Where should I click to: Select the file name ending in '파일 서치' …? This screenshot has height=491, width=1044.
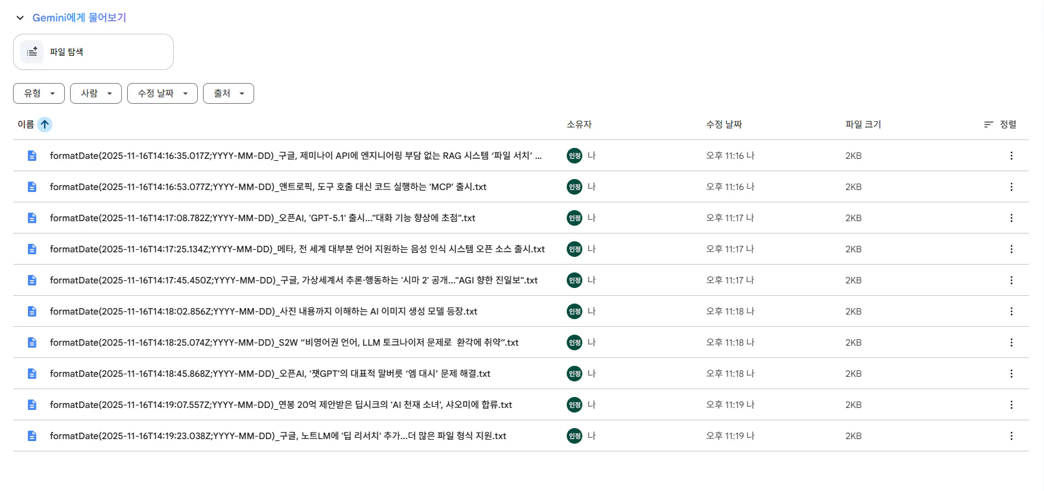[x=296, y=156]
